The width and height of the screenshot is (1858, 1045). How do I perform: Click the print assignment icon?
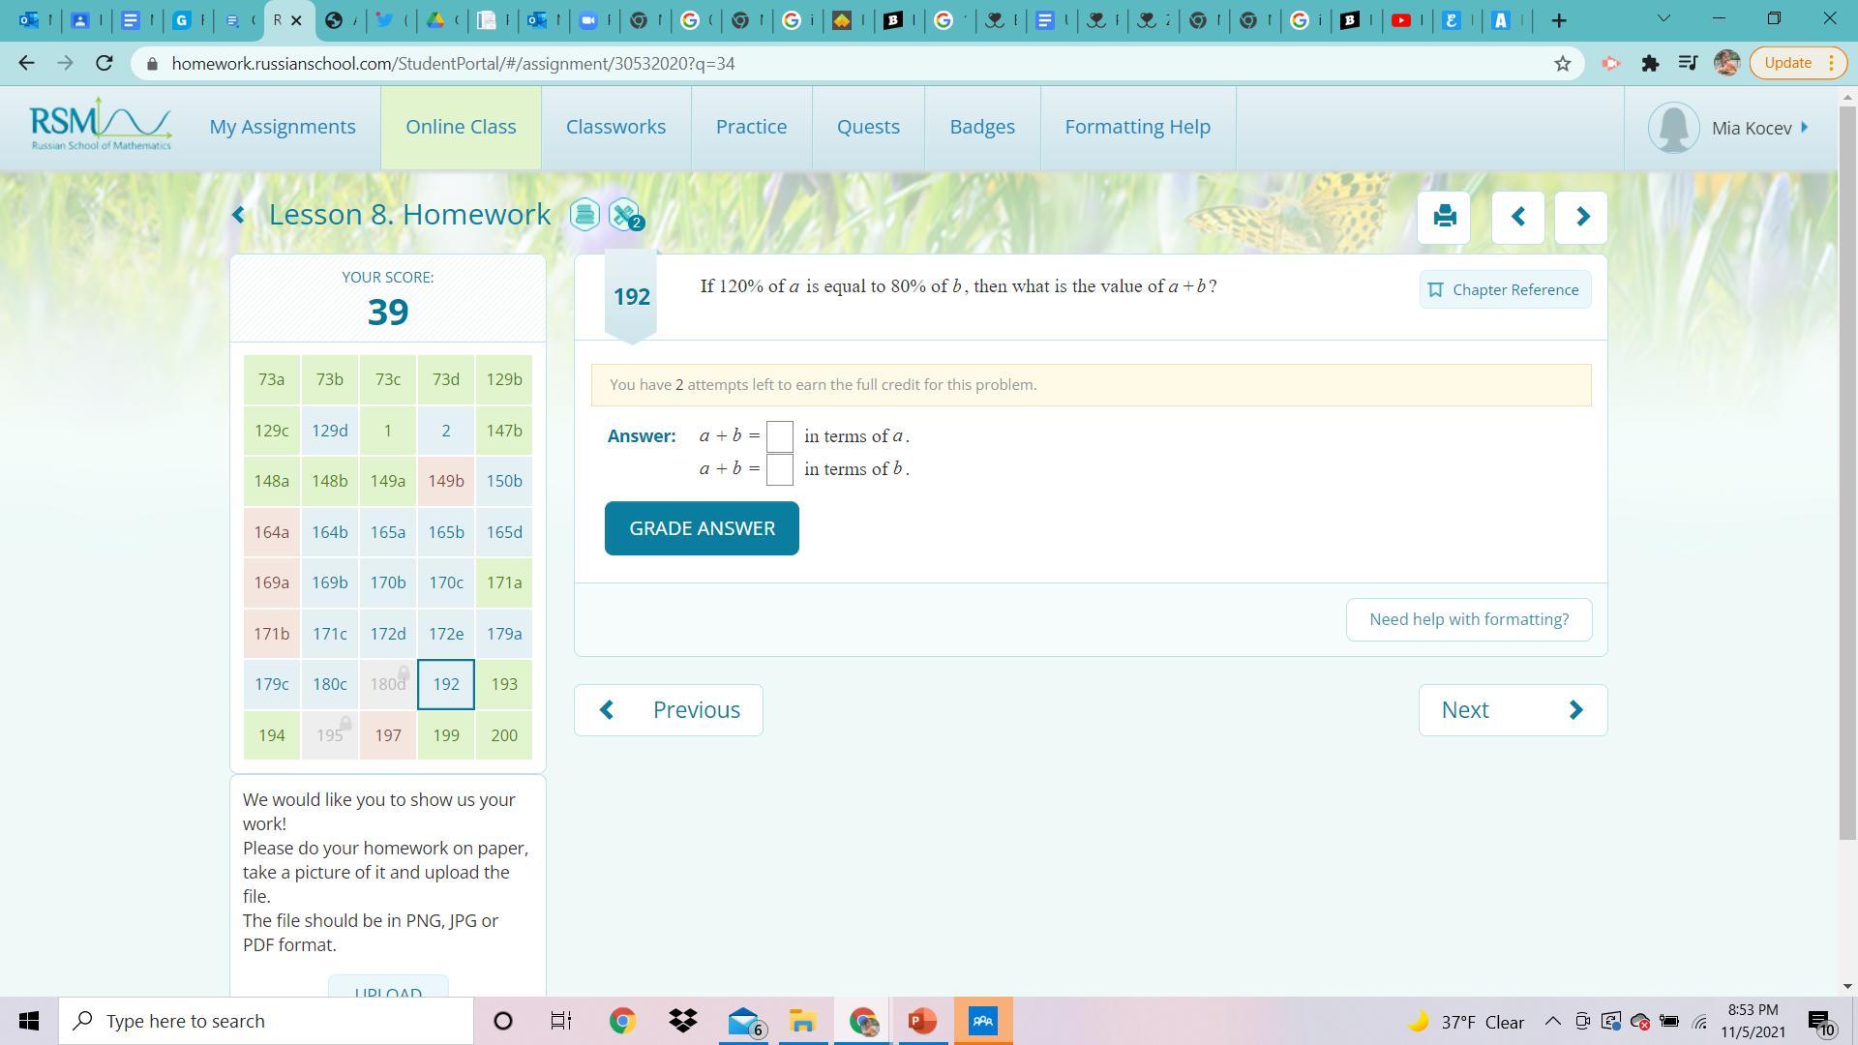point(1444,217)
